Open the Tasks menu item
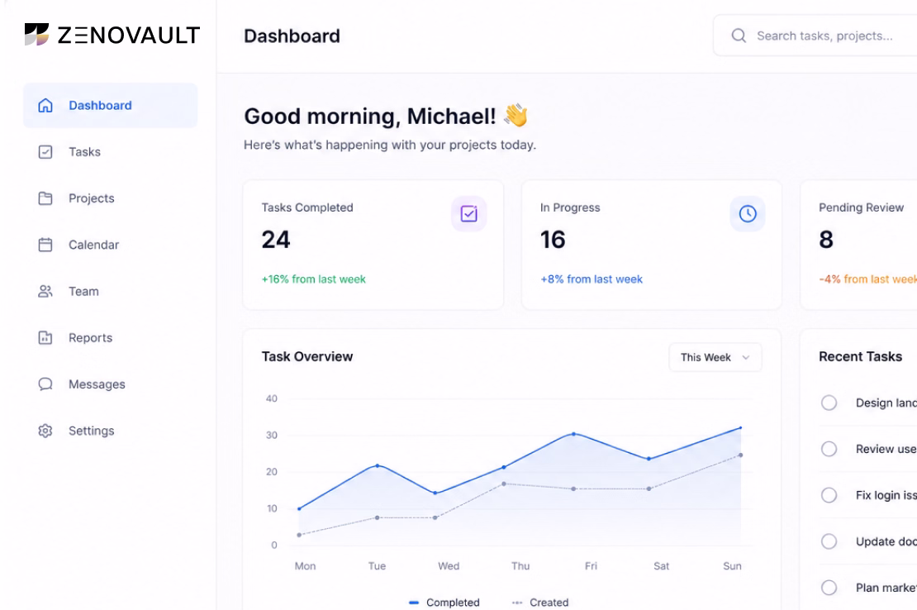917x610 pixels. 111,152
